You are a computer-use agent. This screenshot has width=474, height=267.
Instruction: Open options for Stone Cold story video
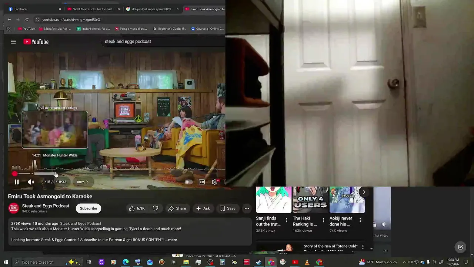(363, 247)
